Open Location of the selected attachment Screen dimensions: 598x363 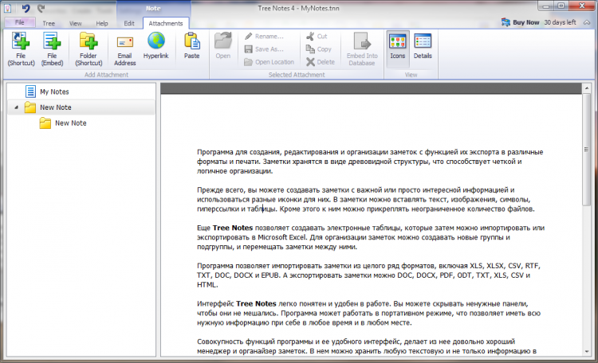point(269,62)
